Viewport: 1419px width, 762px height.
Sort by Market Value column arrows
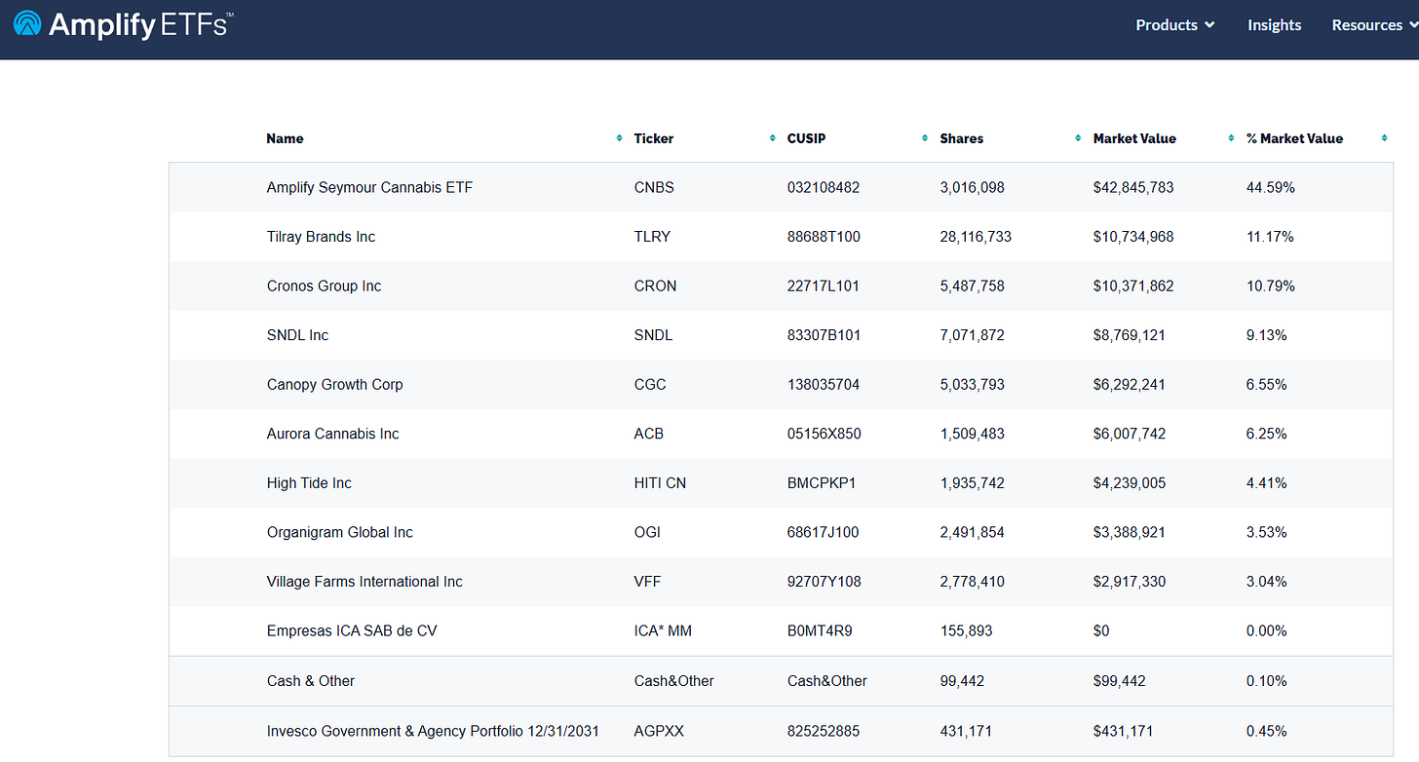click(x=1231, y=138)
